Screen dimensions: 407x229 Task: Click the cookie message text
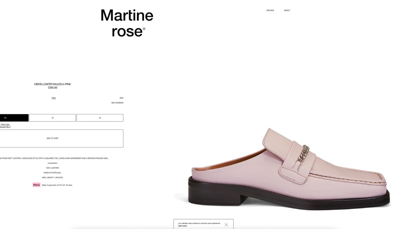coord(199,223)
